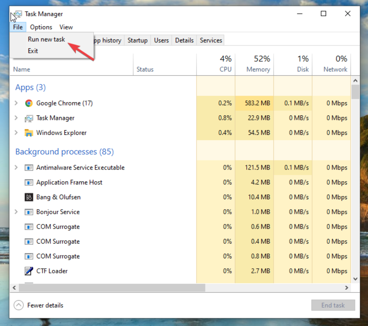The height and width of the screenshot is (326, 368).
Task: Switch to the Users tab
Action: click(x=161, y=40)
